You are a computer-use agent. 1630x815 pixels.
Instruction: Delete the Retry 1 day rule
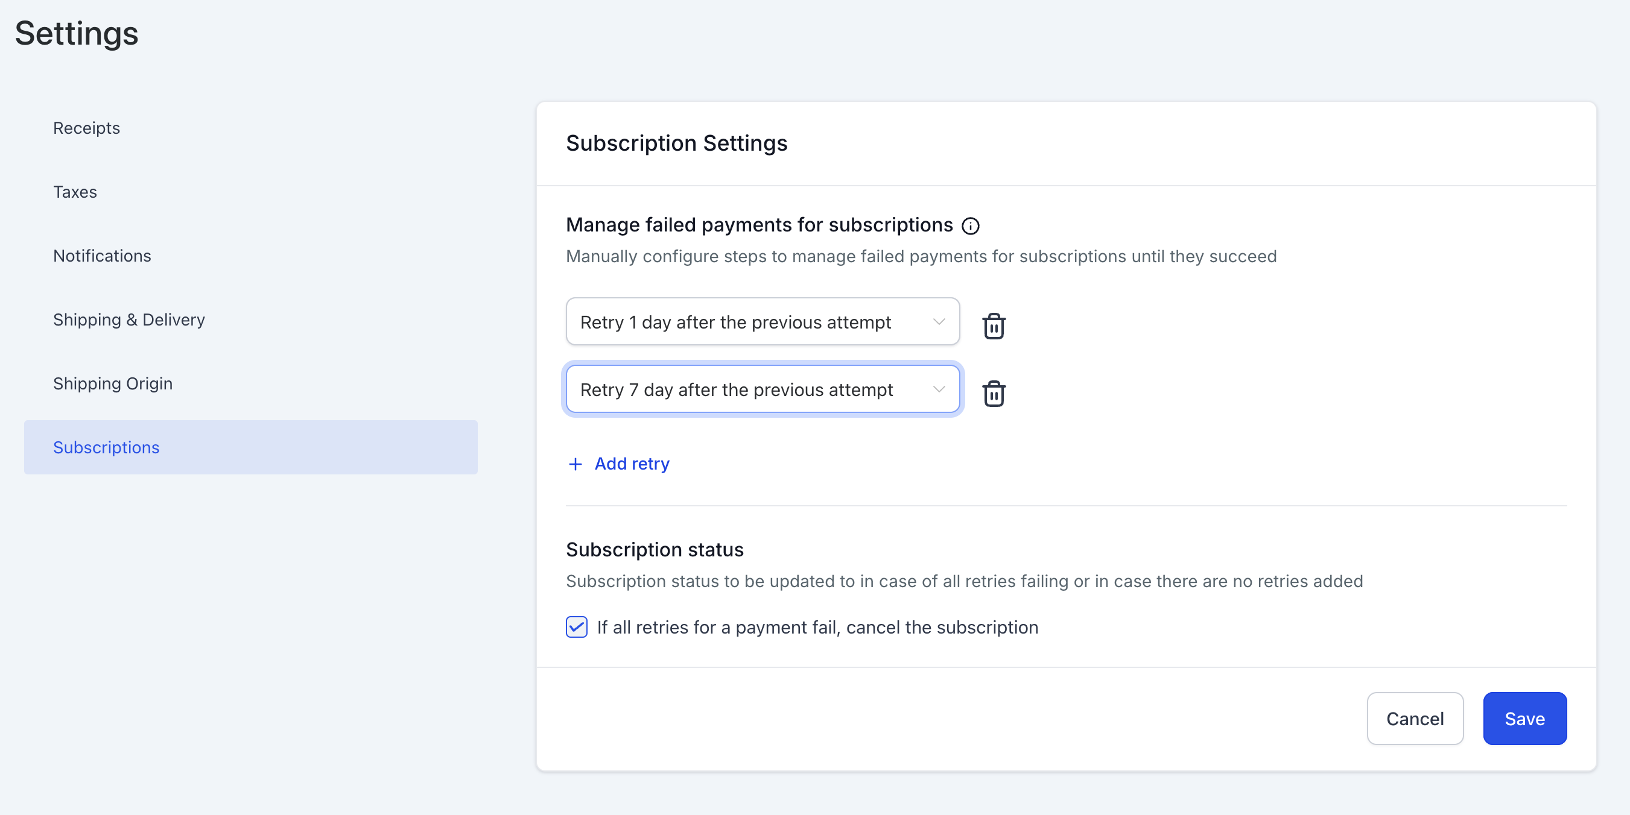coord(994,326)
